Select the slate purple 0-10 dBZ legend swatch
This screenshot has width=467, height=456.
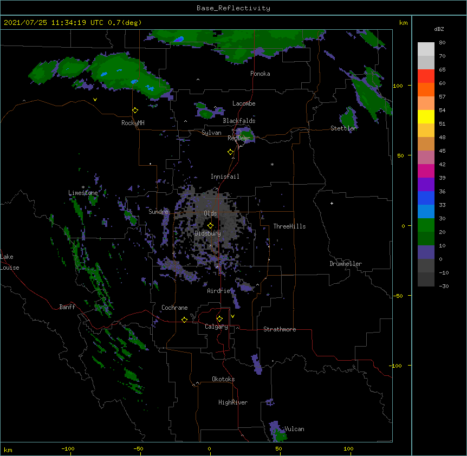click(426, 252)
